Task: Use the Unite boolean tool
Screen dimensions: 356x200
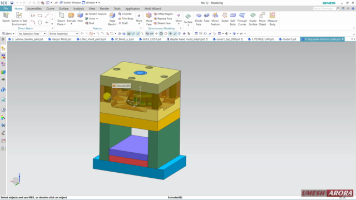Action: (90, 18)
